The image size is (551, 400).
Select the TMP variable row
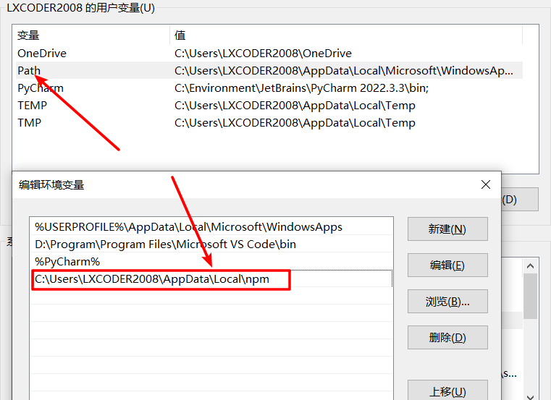coord(30,123)
